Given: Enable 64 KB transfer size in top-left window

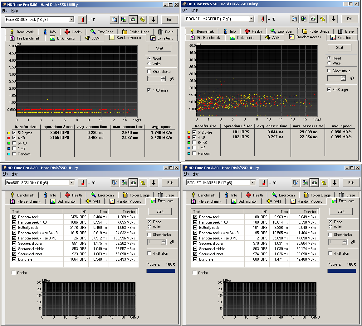Looking at the screenshot, I should [14, 143].
